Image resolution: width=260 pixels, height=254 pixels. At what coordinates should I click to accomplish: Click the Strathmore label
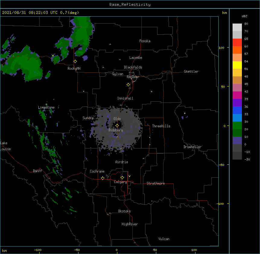tap(156, 183)
